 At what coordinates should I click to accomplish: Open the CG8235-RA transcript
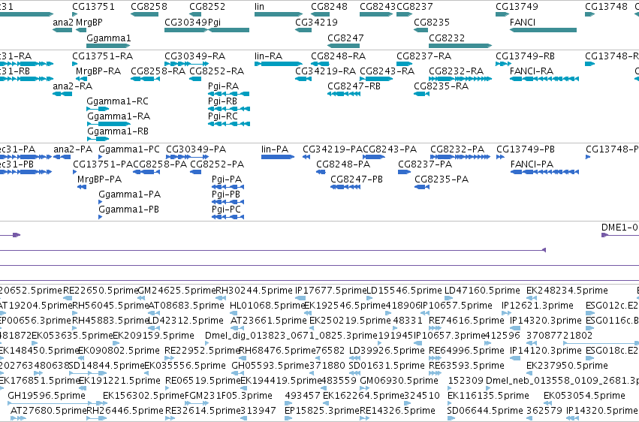(x=421, y=94)
